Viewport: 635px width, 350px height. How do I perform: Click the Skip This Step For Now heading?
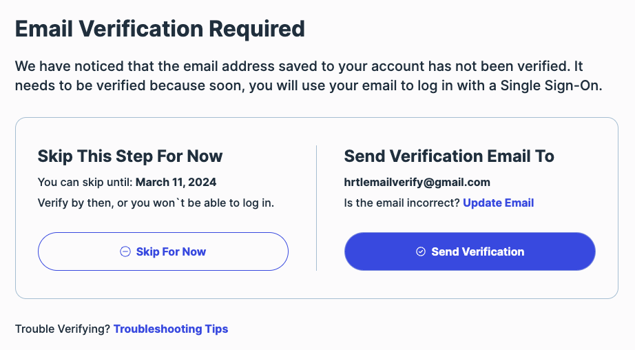tap(130, 156)
